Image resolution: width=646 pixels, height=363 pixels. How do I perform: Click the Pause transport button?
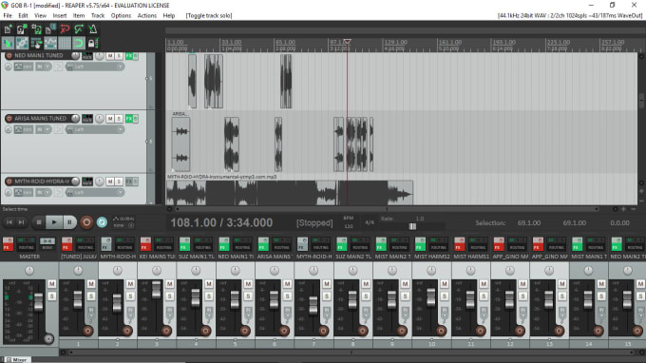tap(69, 222)
